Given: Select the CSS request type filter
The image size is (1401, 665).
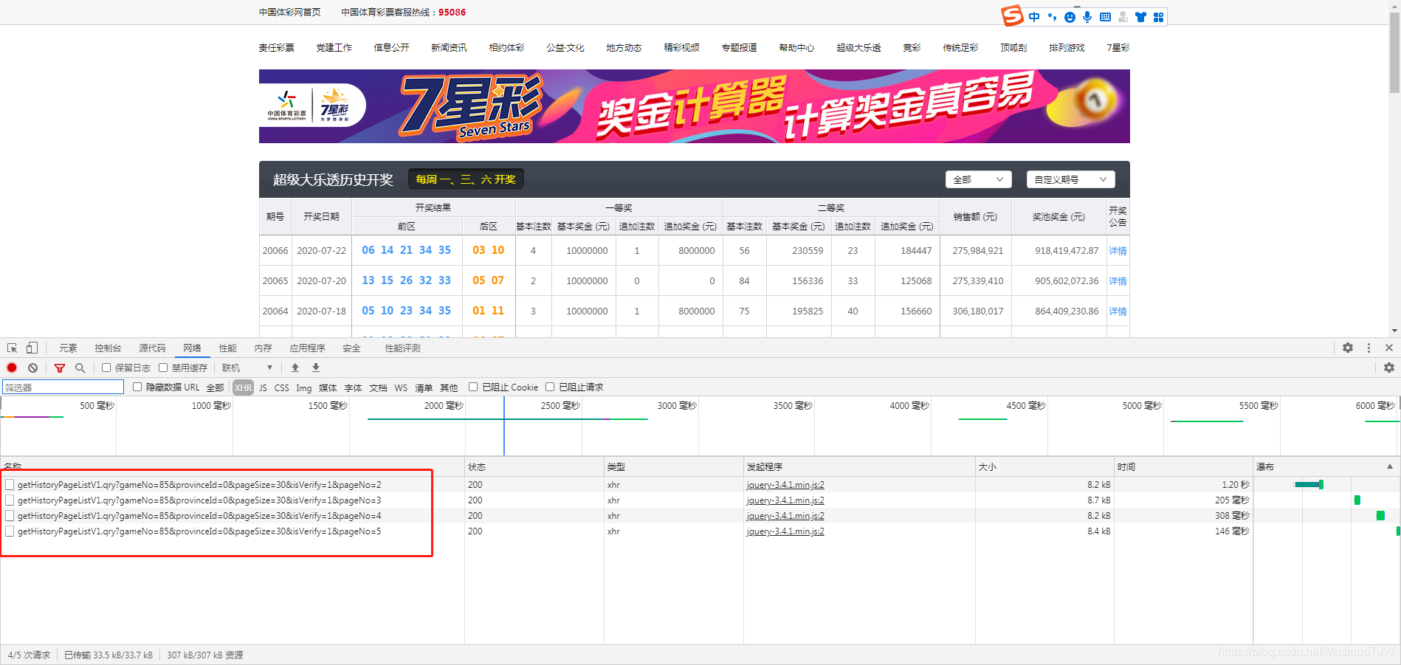Looking at the screenshot, I should [282, 387].
